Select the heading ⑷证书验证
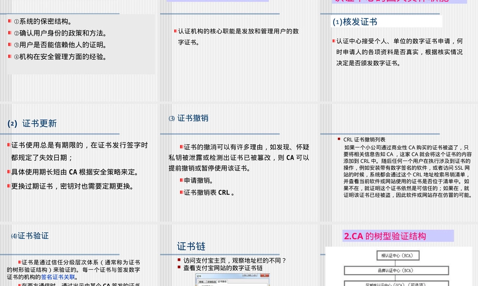This screenshot has height=286, width=478. click(30, 236)
